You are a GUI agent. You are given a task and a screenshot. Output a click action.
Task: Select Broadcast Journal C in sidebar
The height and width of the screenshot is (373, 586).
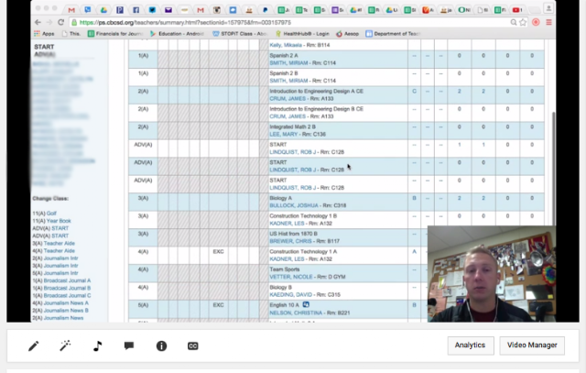click(67, 295)
